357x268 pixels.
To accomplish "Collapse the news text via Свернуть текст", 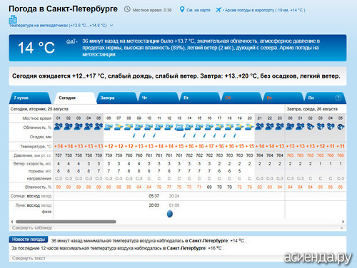I will pyautogui.click(x=29, y=258).
